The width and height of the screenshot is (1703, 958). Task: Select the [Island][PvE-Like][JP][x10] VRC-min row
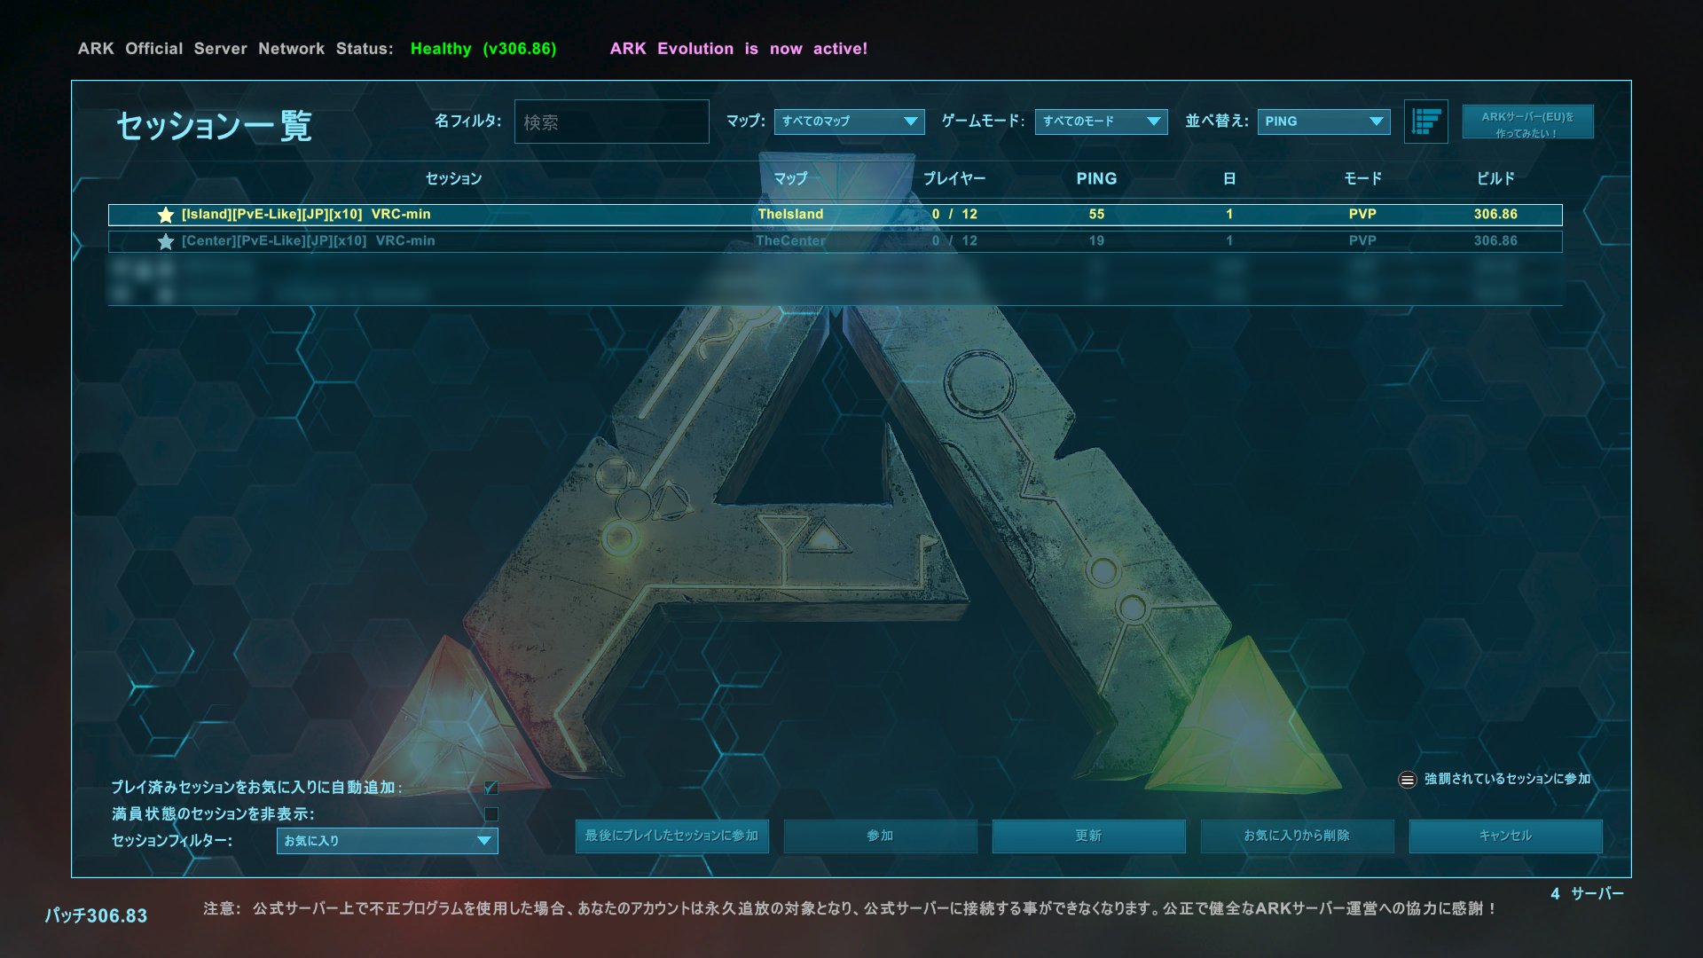point(836,215)
